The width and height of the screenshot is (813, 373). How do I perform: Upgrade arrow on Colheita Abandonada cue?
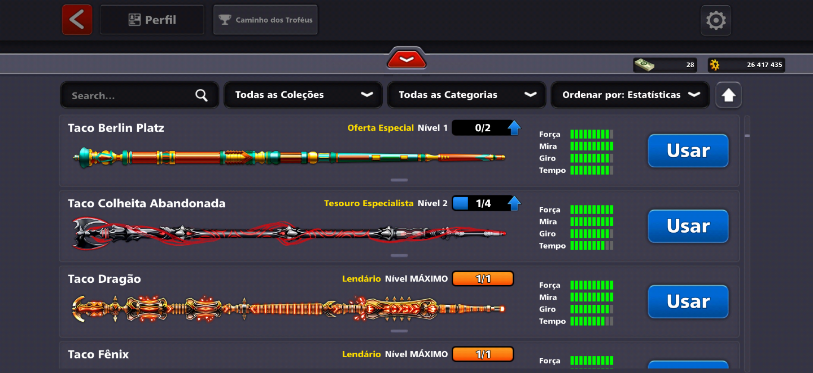click(514, 203)
